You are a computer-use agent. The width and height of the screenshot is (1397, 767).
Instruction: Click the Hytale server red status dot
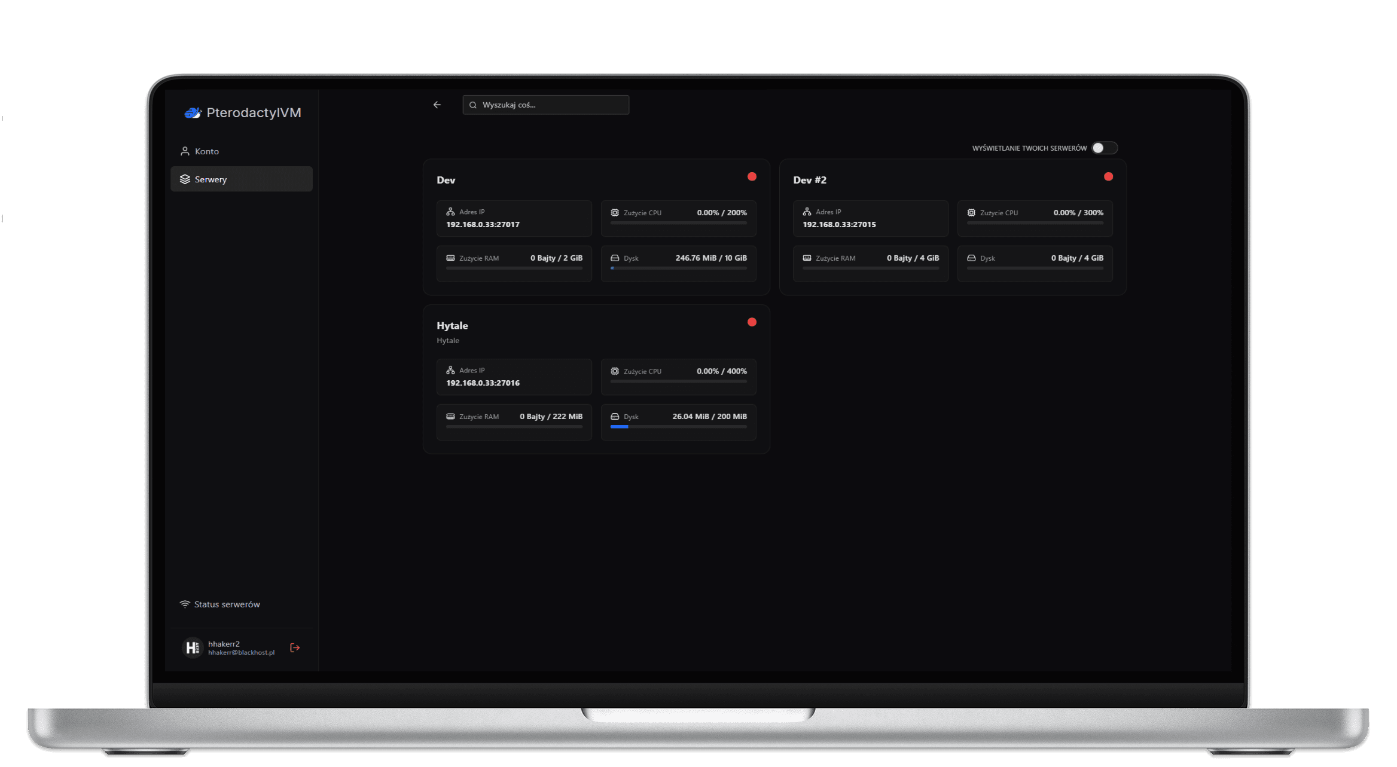pyautogui.click(x=752, y=322)
